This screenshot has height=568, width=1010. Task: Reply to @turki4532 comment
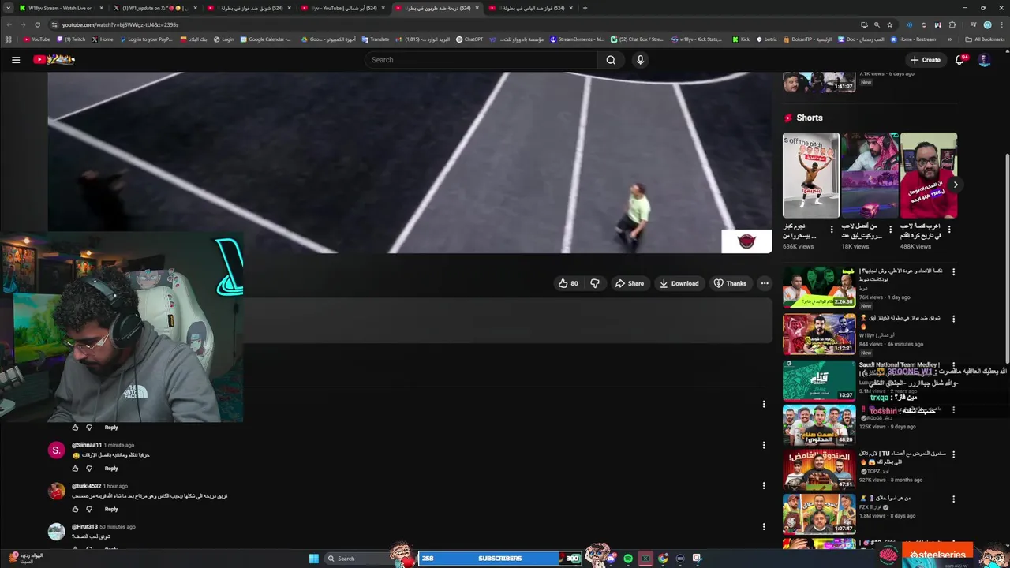(x=111, y=509)
